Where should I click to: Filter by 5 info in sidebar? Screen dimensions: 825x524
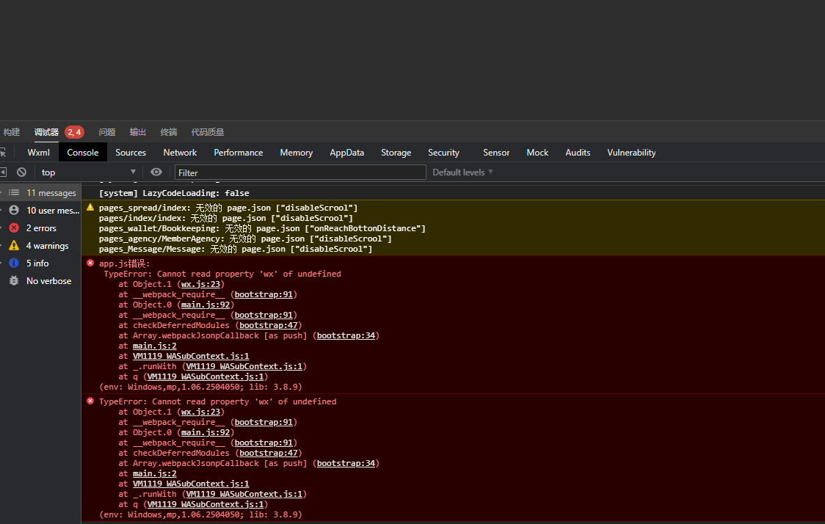pyautogui.click(x=40, y=263)
